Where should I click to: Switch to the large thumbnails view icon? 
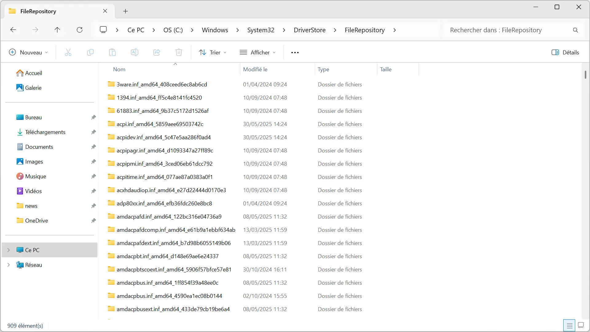(581, 325)
